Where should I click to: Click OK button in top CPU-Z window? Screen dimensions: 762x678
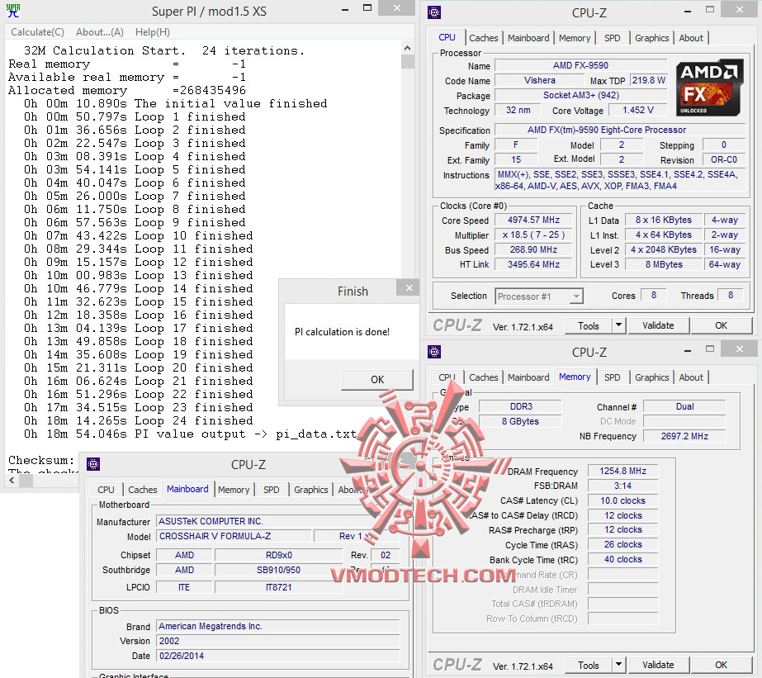point(722,325)
